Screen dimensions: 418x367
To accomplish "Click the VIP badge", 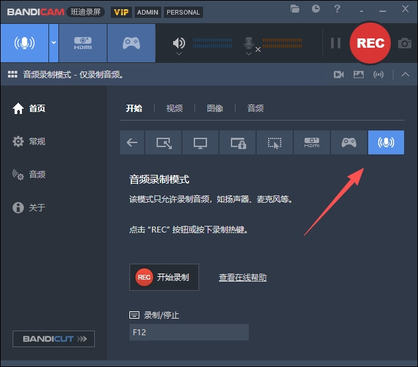I will pyautogui.click(x=121, y=12).
